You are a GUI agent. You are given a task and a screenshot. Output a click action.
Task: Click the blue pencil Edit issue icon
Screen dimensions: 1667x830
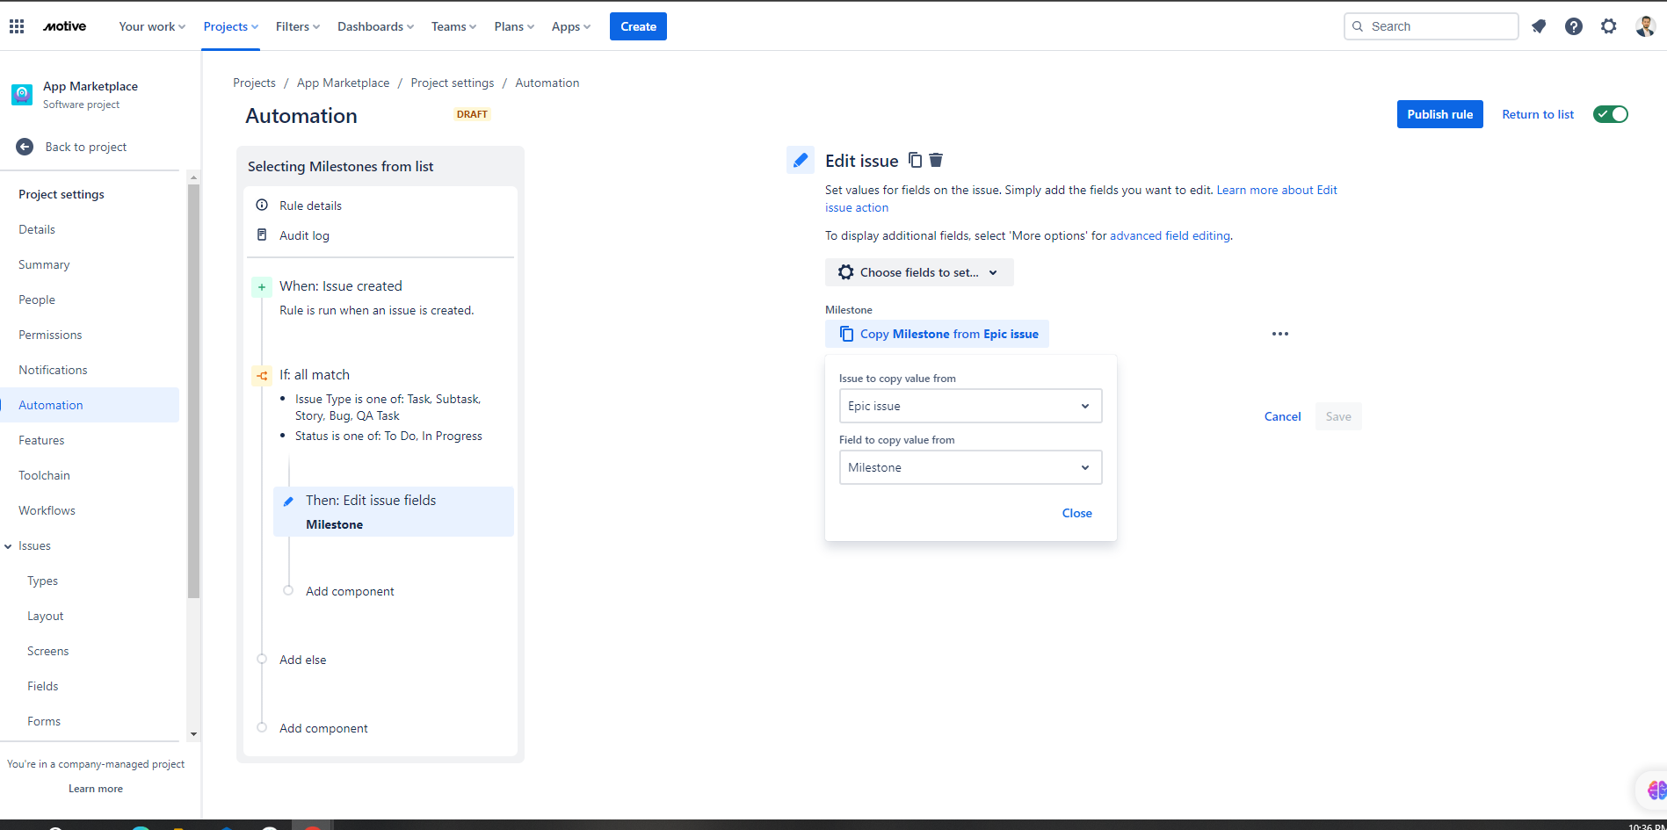pyautogui.click(x=801, y=160)
